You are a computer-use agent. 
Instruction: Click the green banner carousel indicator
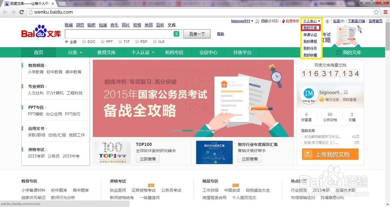188,131
